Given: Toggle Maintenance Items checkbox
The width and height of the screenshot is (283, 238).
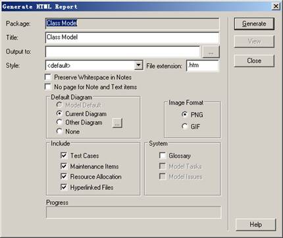Looking at the screenshot, I should pos(64,166).
